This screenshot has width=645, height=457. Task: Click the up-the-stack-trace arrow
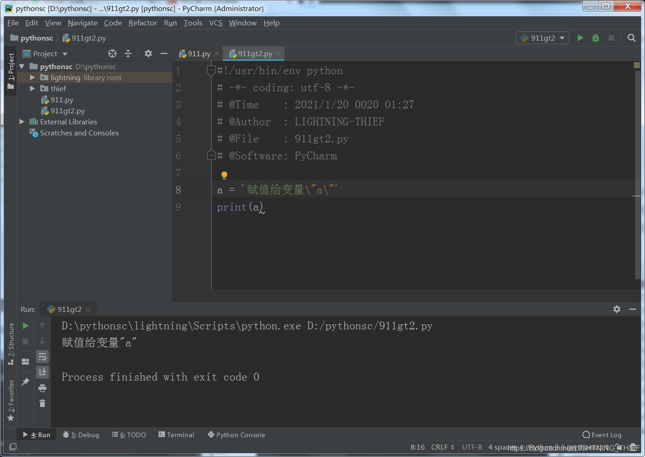(x=42, y=326)
